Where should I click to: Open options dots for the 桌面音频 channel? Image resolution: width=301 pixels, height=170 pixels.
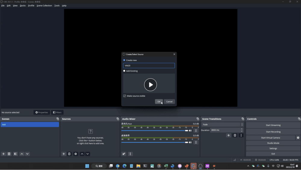(196, 142)
